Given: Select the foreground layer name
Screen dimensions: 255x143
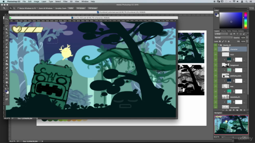Looking at the screenshot, I should coord(234,65).
